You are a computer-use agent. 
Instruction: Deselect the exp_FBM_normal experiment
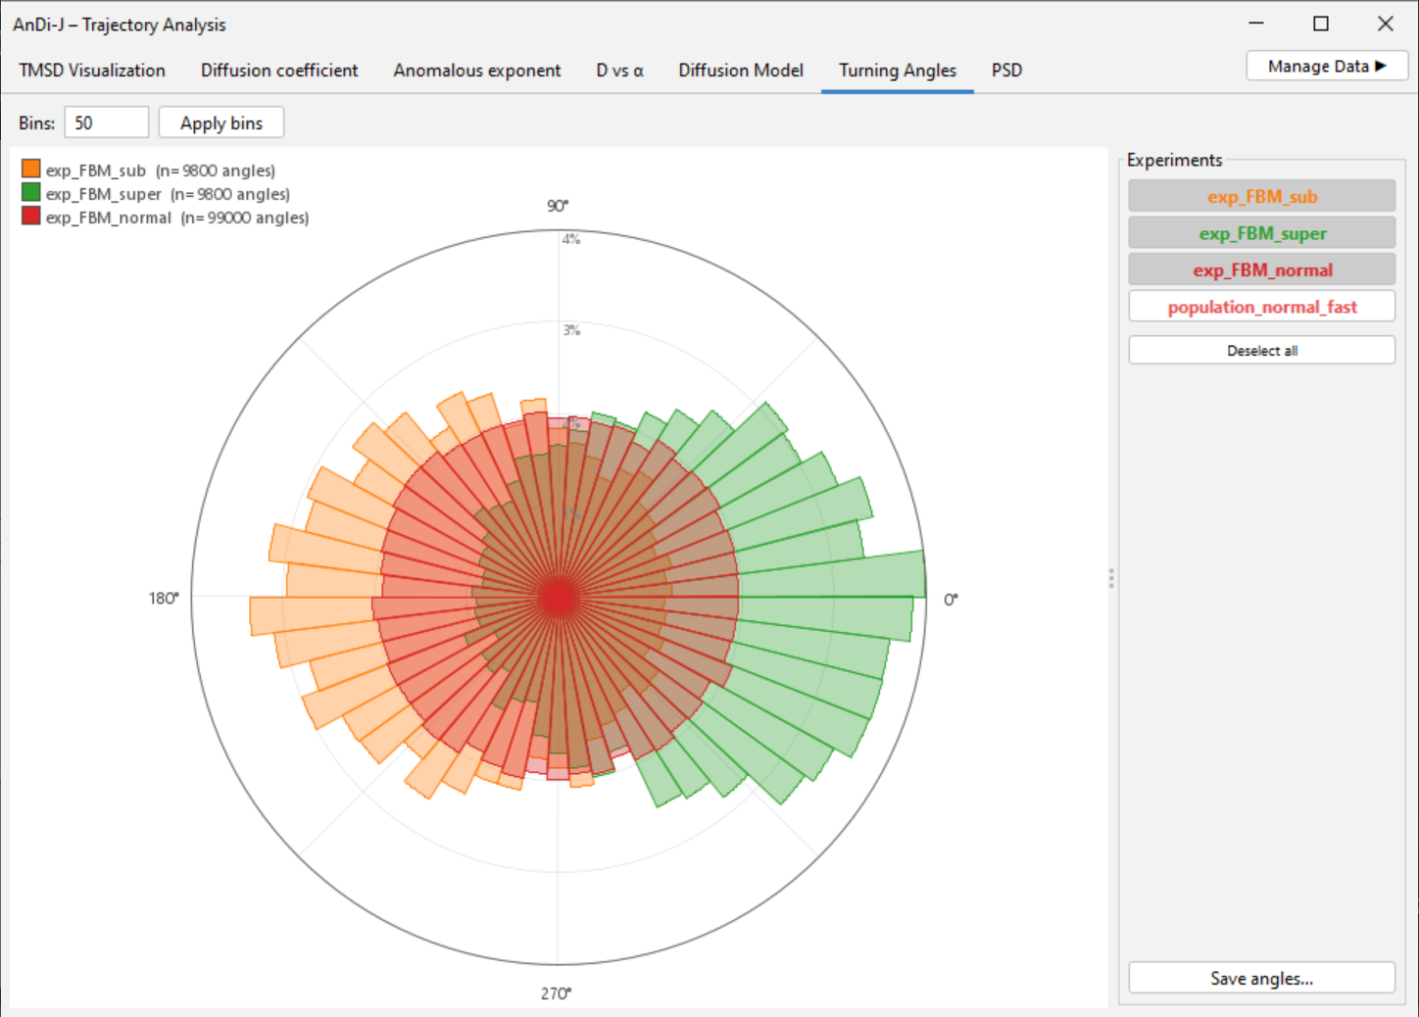pos(1261,269)
